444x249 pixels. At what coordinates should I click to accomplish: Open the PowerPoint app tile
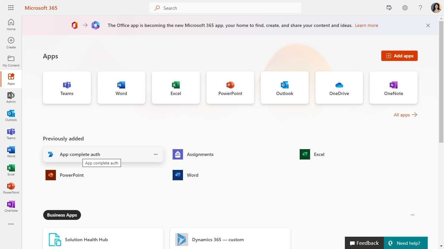(x=230, y=88)
